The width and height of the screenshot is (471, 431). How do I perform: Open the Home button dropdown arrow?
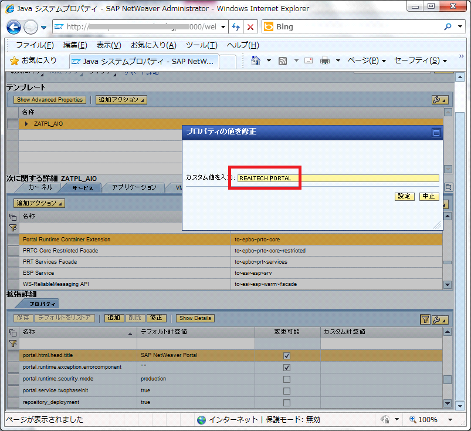[269, 60]
